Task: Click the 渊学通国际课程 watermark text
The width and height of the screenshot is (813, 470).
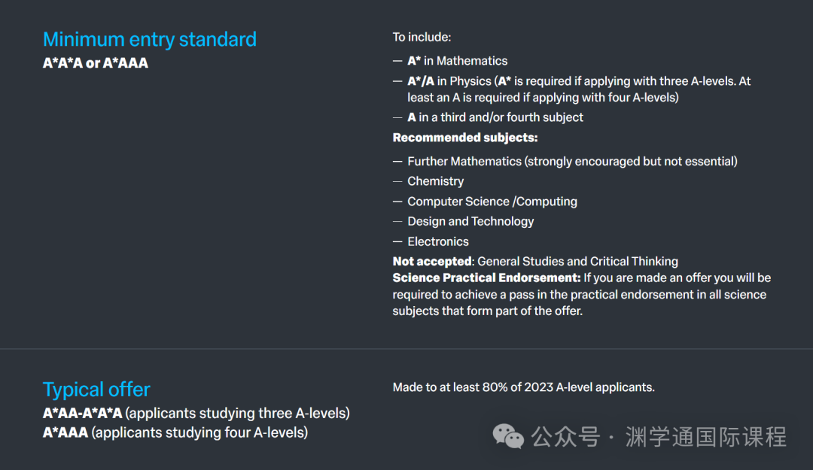Action: click(x=705, y=436)
